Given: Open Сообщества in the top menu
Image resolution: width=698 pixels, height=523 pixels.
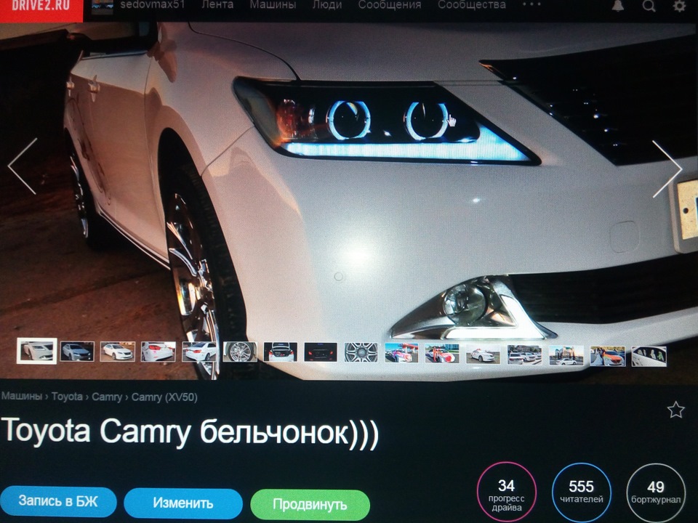Looking at the screenshot, I should pyautogui.click(x=471, y=5).
